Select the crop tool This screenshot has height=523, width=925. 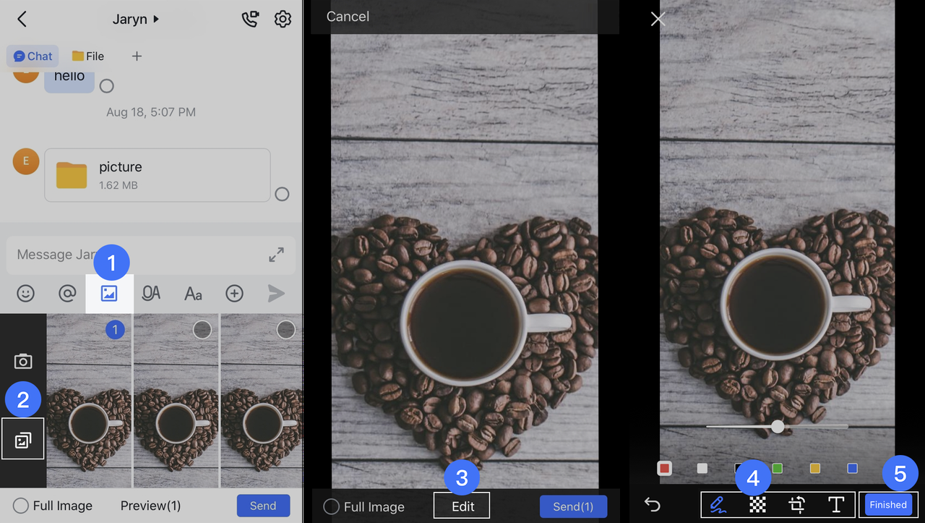tap(797, 504)
